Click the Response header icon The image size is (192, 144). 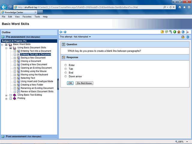coord(63,57)
